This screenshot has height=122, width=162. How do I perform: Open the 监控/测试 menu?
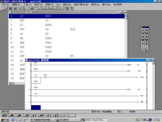[x=81, y=4]
